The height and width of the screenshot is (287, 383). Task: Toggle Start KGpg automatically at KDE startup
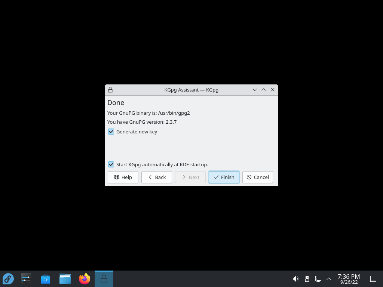pos(111,164)
